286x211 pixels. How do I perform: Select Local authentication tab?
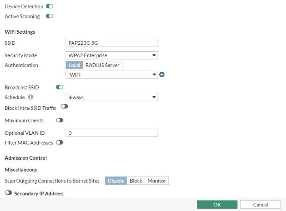point(74,65)
